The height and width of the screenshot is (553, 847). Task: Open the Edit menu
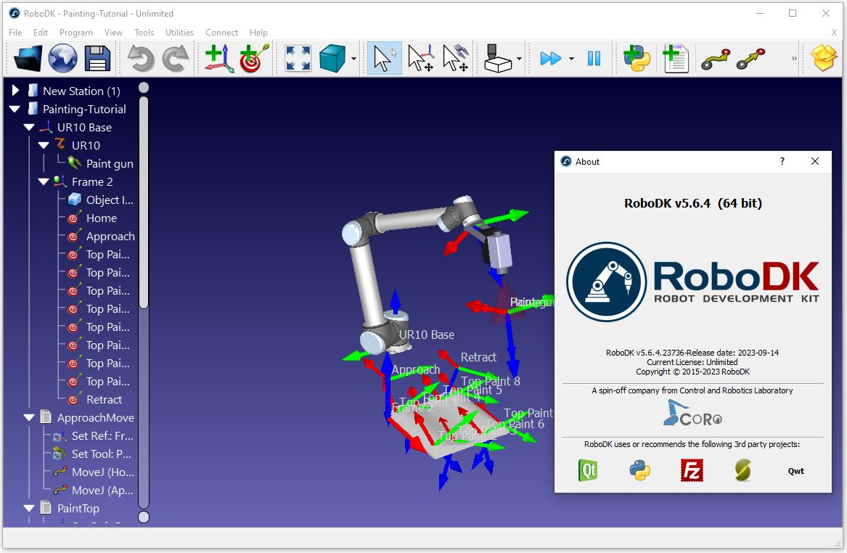click(41, 33)
